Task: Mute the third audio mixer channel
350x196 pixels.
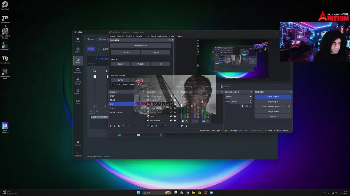Action: 203,121
